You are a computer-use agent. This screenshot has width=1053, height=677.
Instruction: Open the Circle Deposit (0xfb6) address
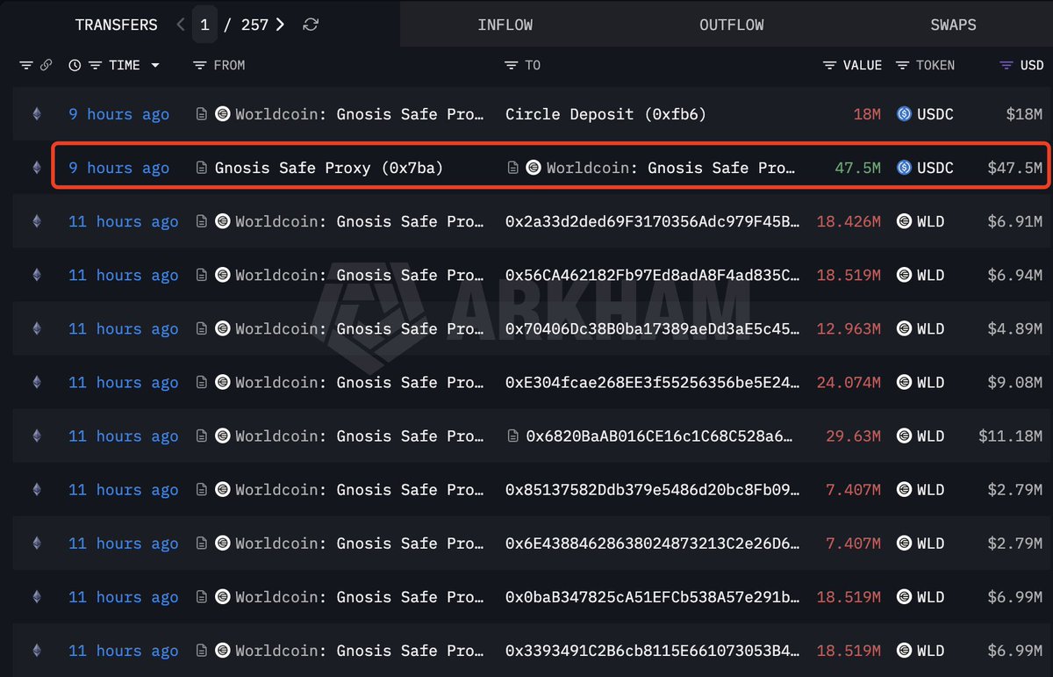click(605, 114)
